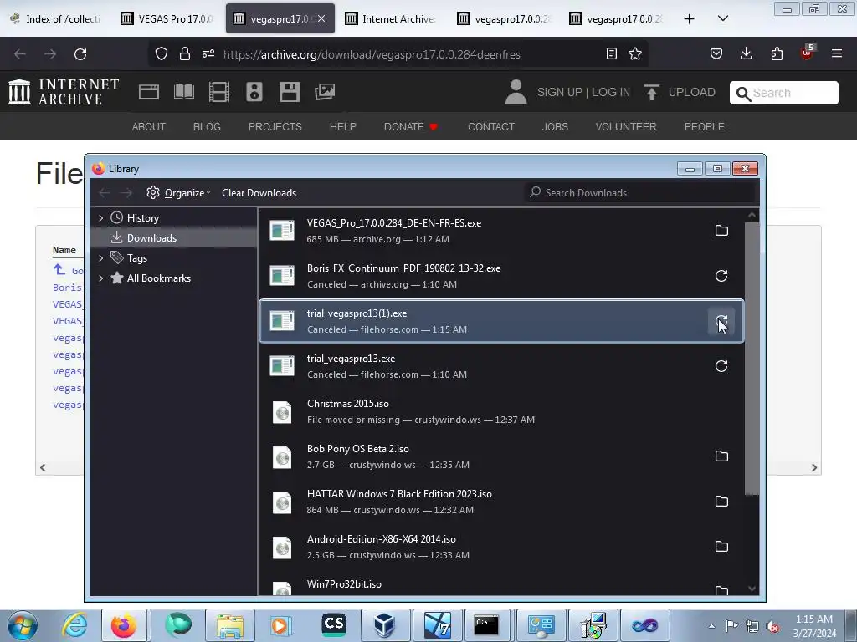Image resolution: width=857 pixels, height=642 pixels.
Task: Expand All Bookmarks tree node
Action: coord(101,278)
